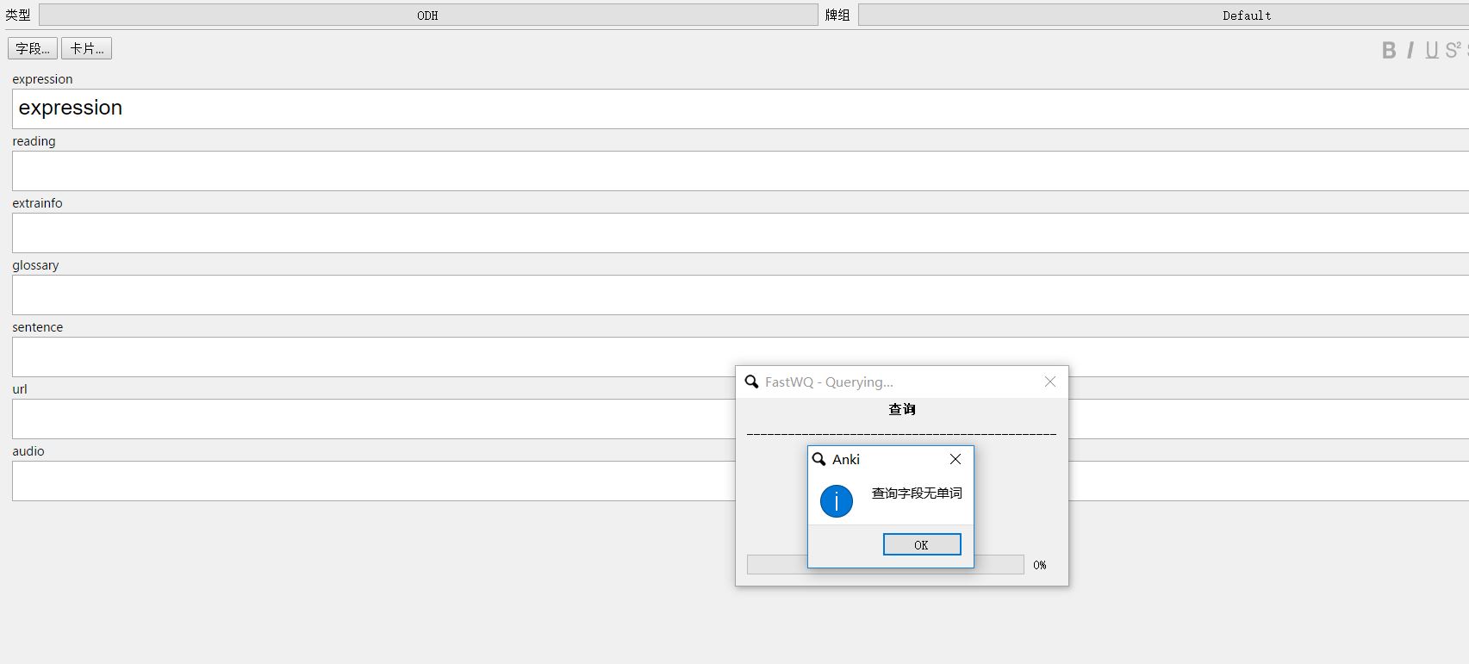Open the 字段... fields button
The width and height of the screenshot is (1469, 664).
pos(33,48)
